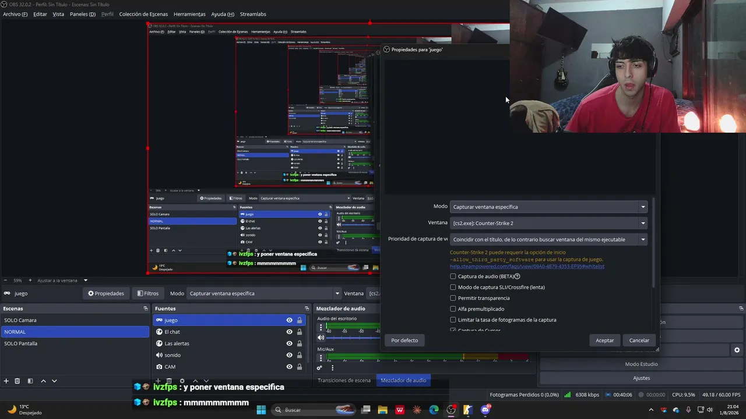Open the Windows Start menu

click(x=261, y=410)
